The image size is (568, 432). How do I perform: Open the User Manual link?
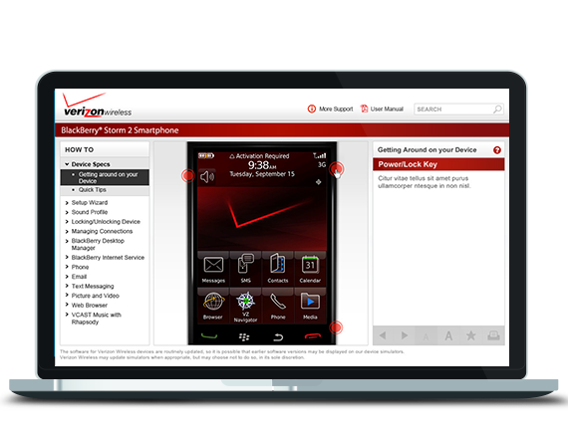[387, 108]
